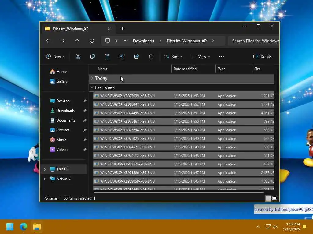Close the Files.fm_Windows_XP tab
313x234 pixels.
[x=109, y=29]
